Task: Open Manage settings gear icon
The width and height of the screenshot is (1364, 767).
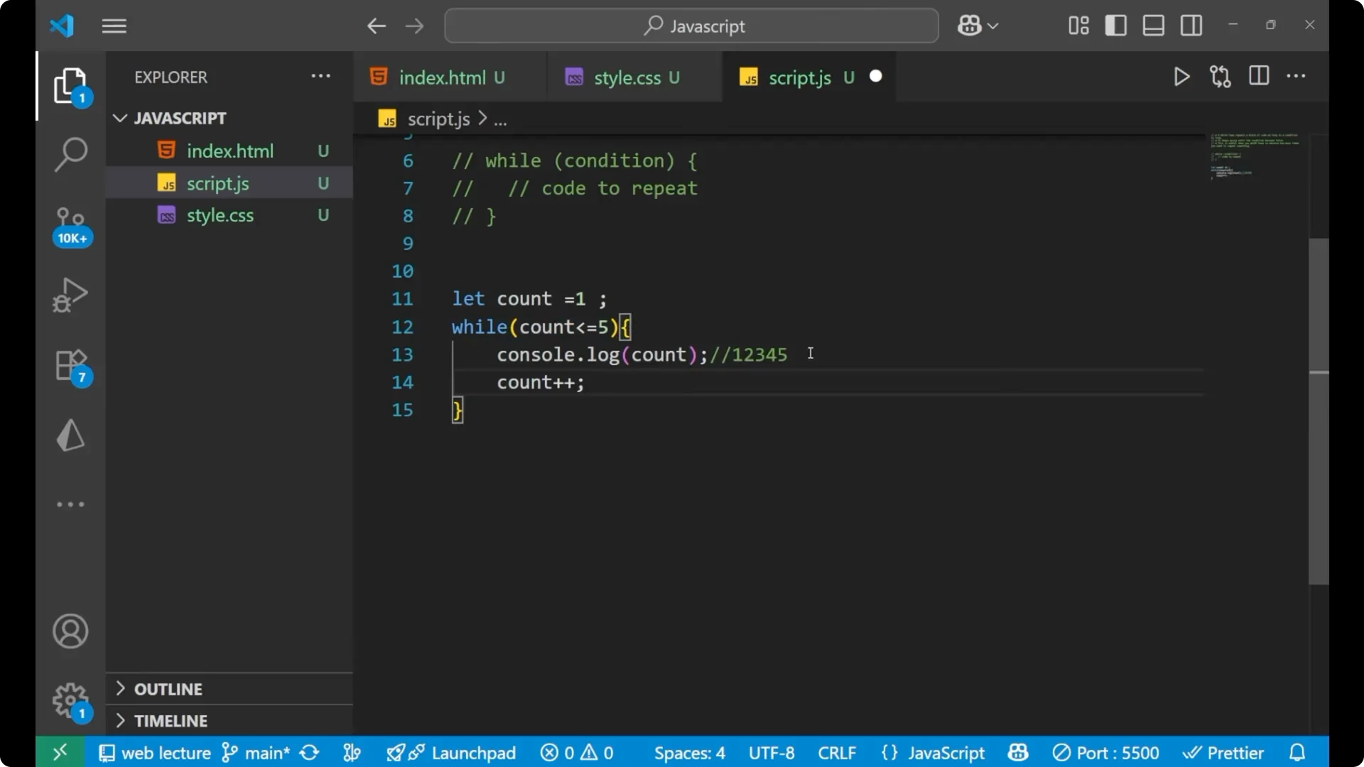Action: [70, 700]
